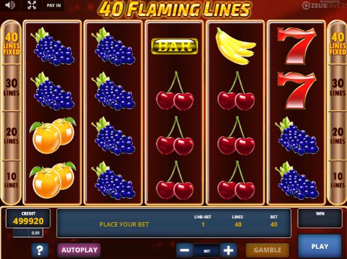Open the 0.01 coin denomination field
Screen dimensions: 347x259
(28, 233)
